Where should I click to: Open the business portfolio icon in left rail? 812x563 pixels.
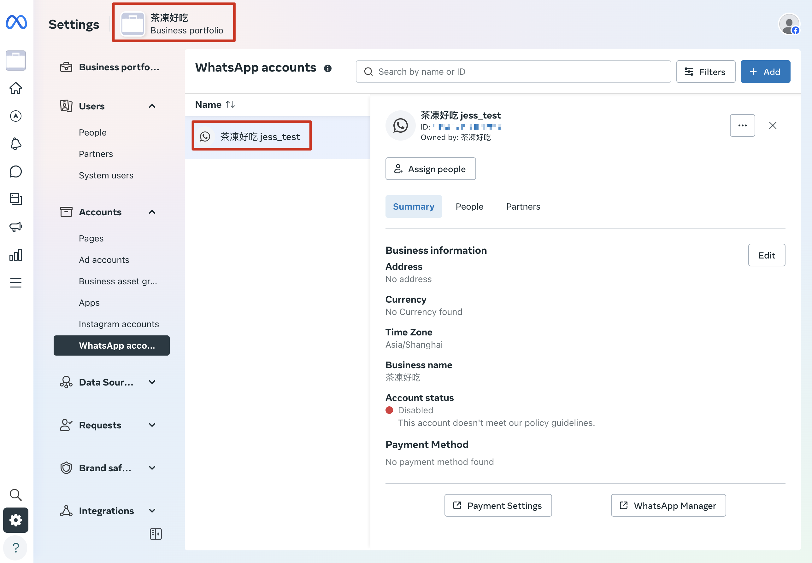[x=16, y=60]
